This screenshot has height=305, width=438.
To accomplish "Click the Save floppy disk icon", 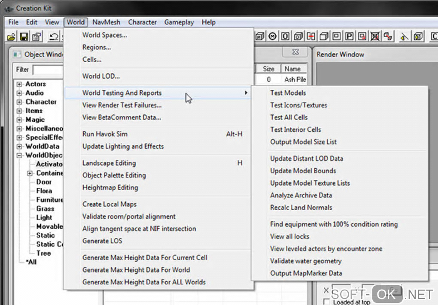I will [24, 36].
